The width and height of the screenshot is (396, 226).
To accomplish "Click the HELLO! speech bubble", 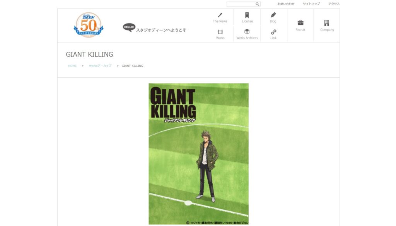I will coord(129,27).
